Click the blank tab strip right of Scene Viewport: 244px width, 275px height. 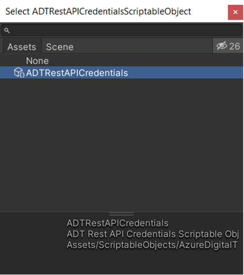click(144, 46)
